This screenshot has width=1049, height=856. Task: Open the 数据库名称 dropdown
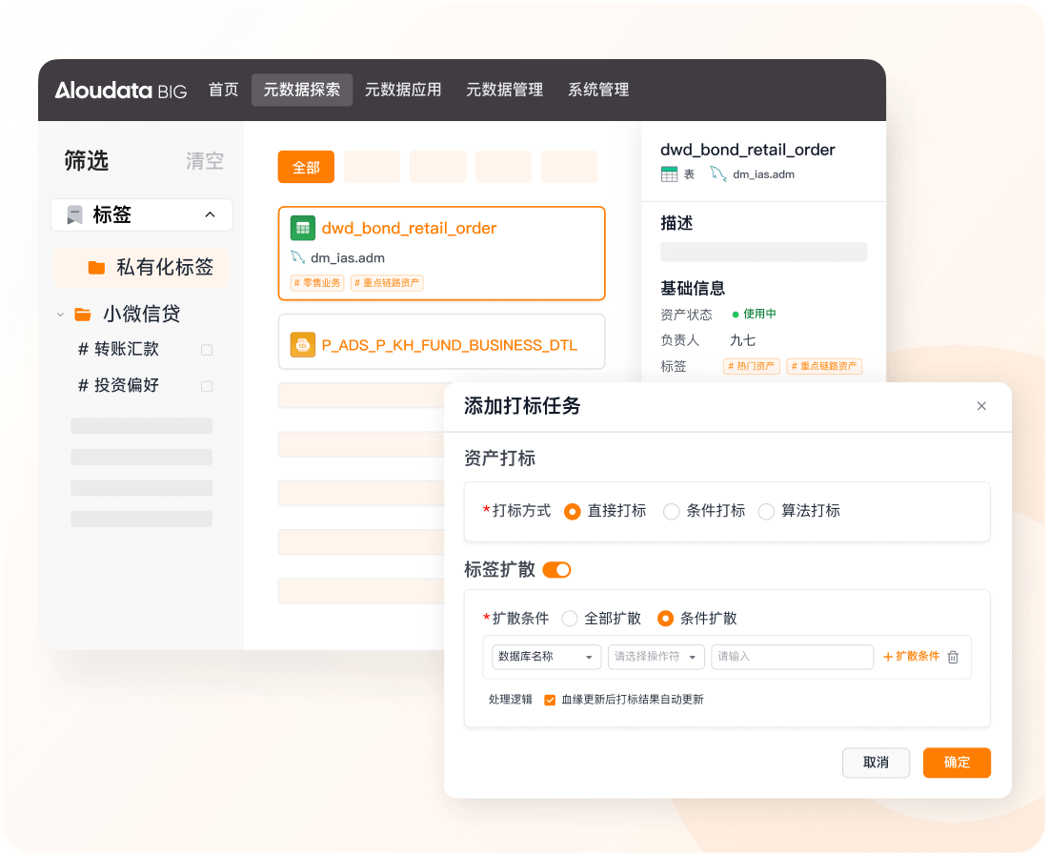546,657
